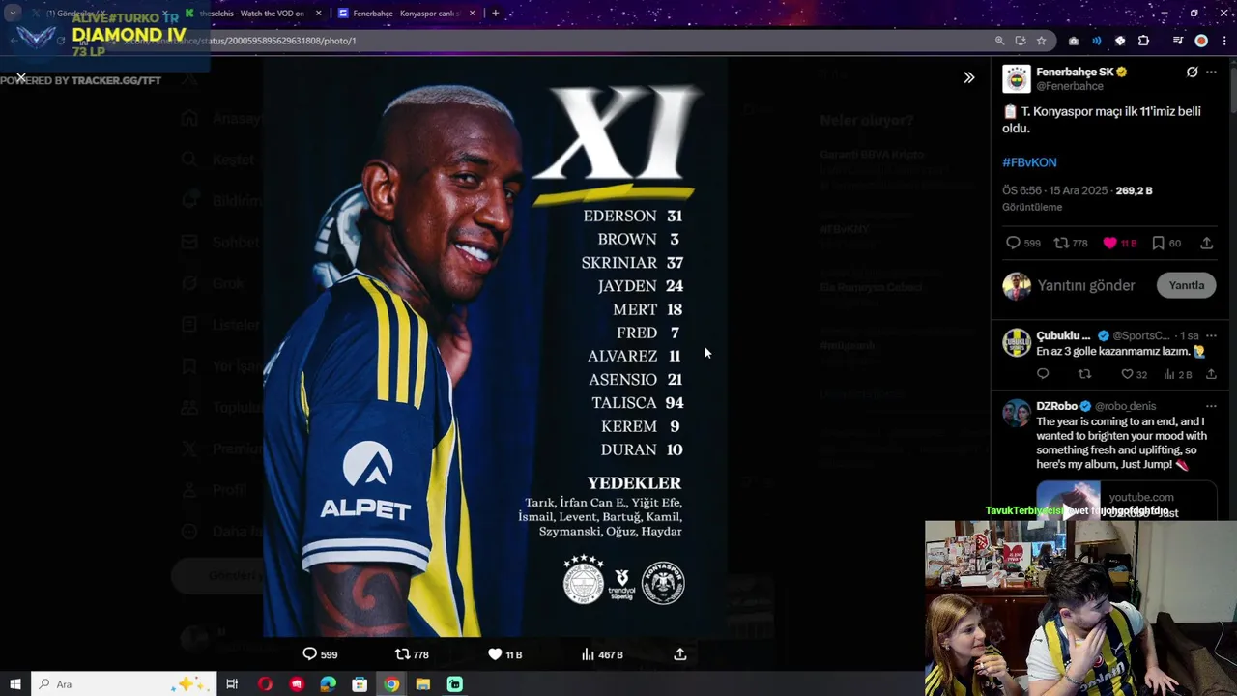Reply to Çubuklu's comment
The height and width of the screenshot is (696, 1237).
pyautogui.click(x=1043, y=374)
